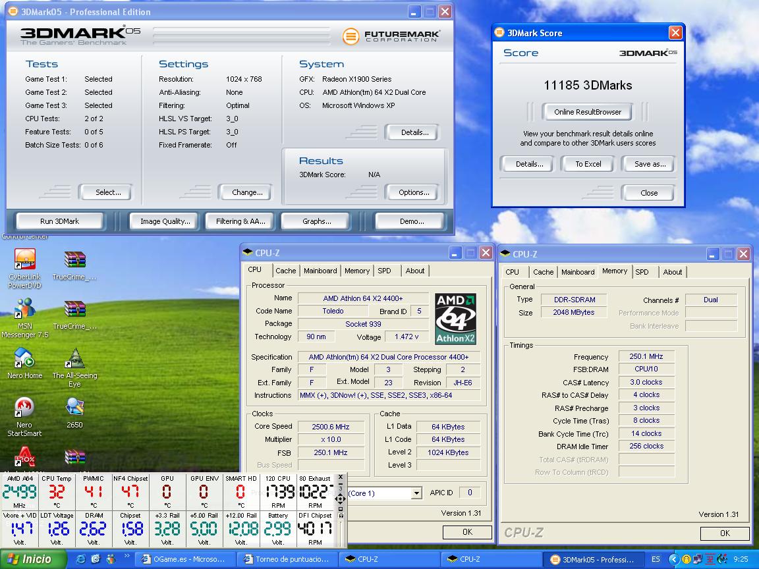Open the 2650 image file icon
The image size is (759, 569).
74,408
